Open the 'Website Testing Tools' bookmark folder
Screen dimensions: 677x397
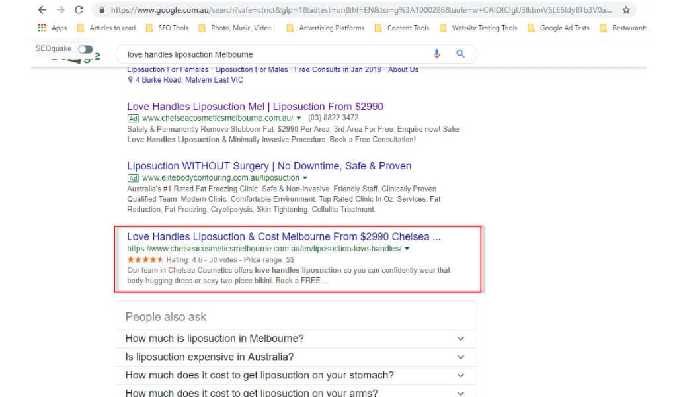point(478,28)
